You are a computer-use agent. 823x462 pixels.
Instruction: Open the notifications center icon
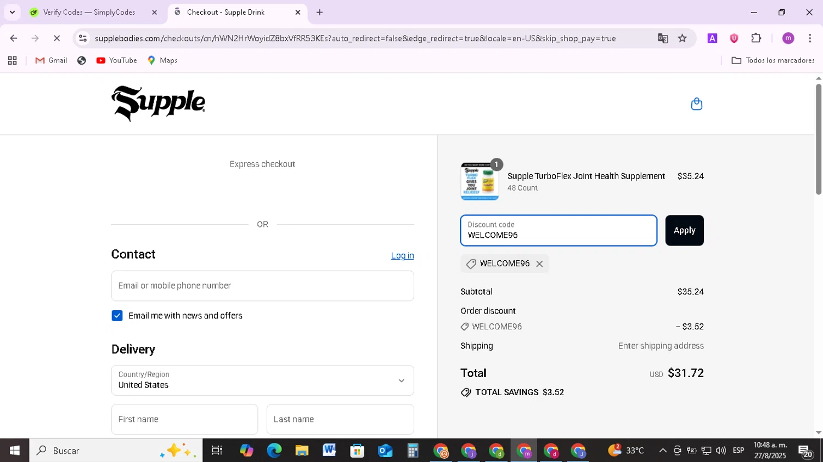(805, 451)
